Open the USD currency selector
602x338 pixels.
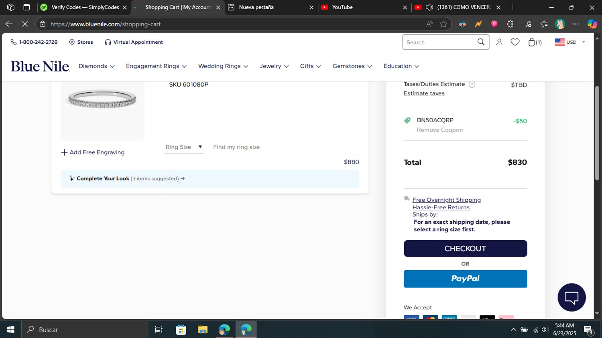570,42
